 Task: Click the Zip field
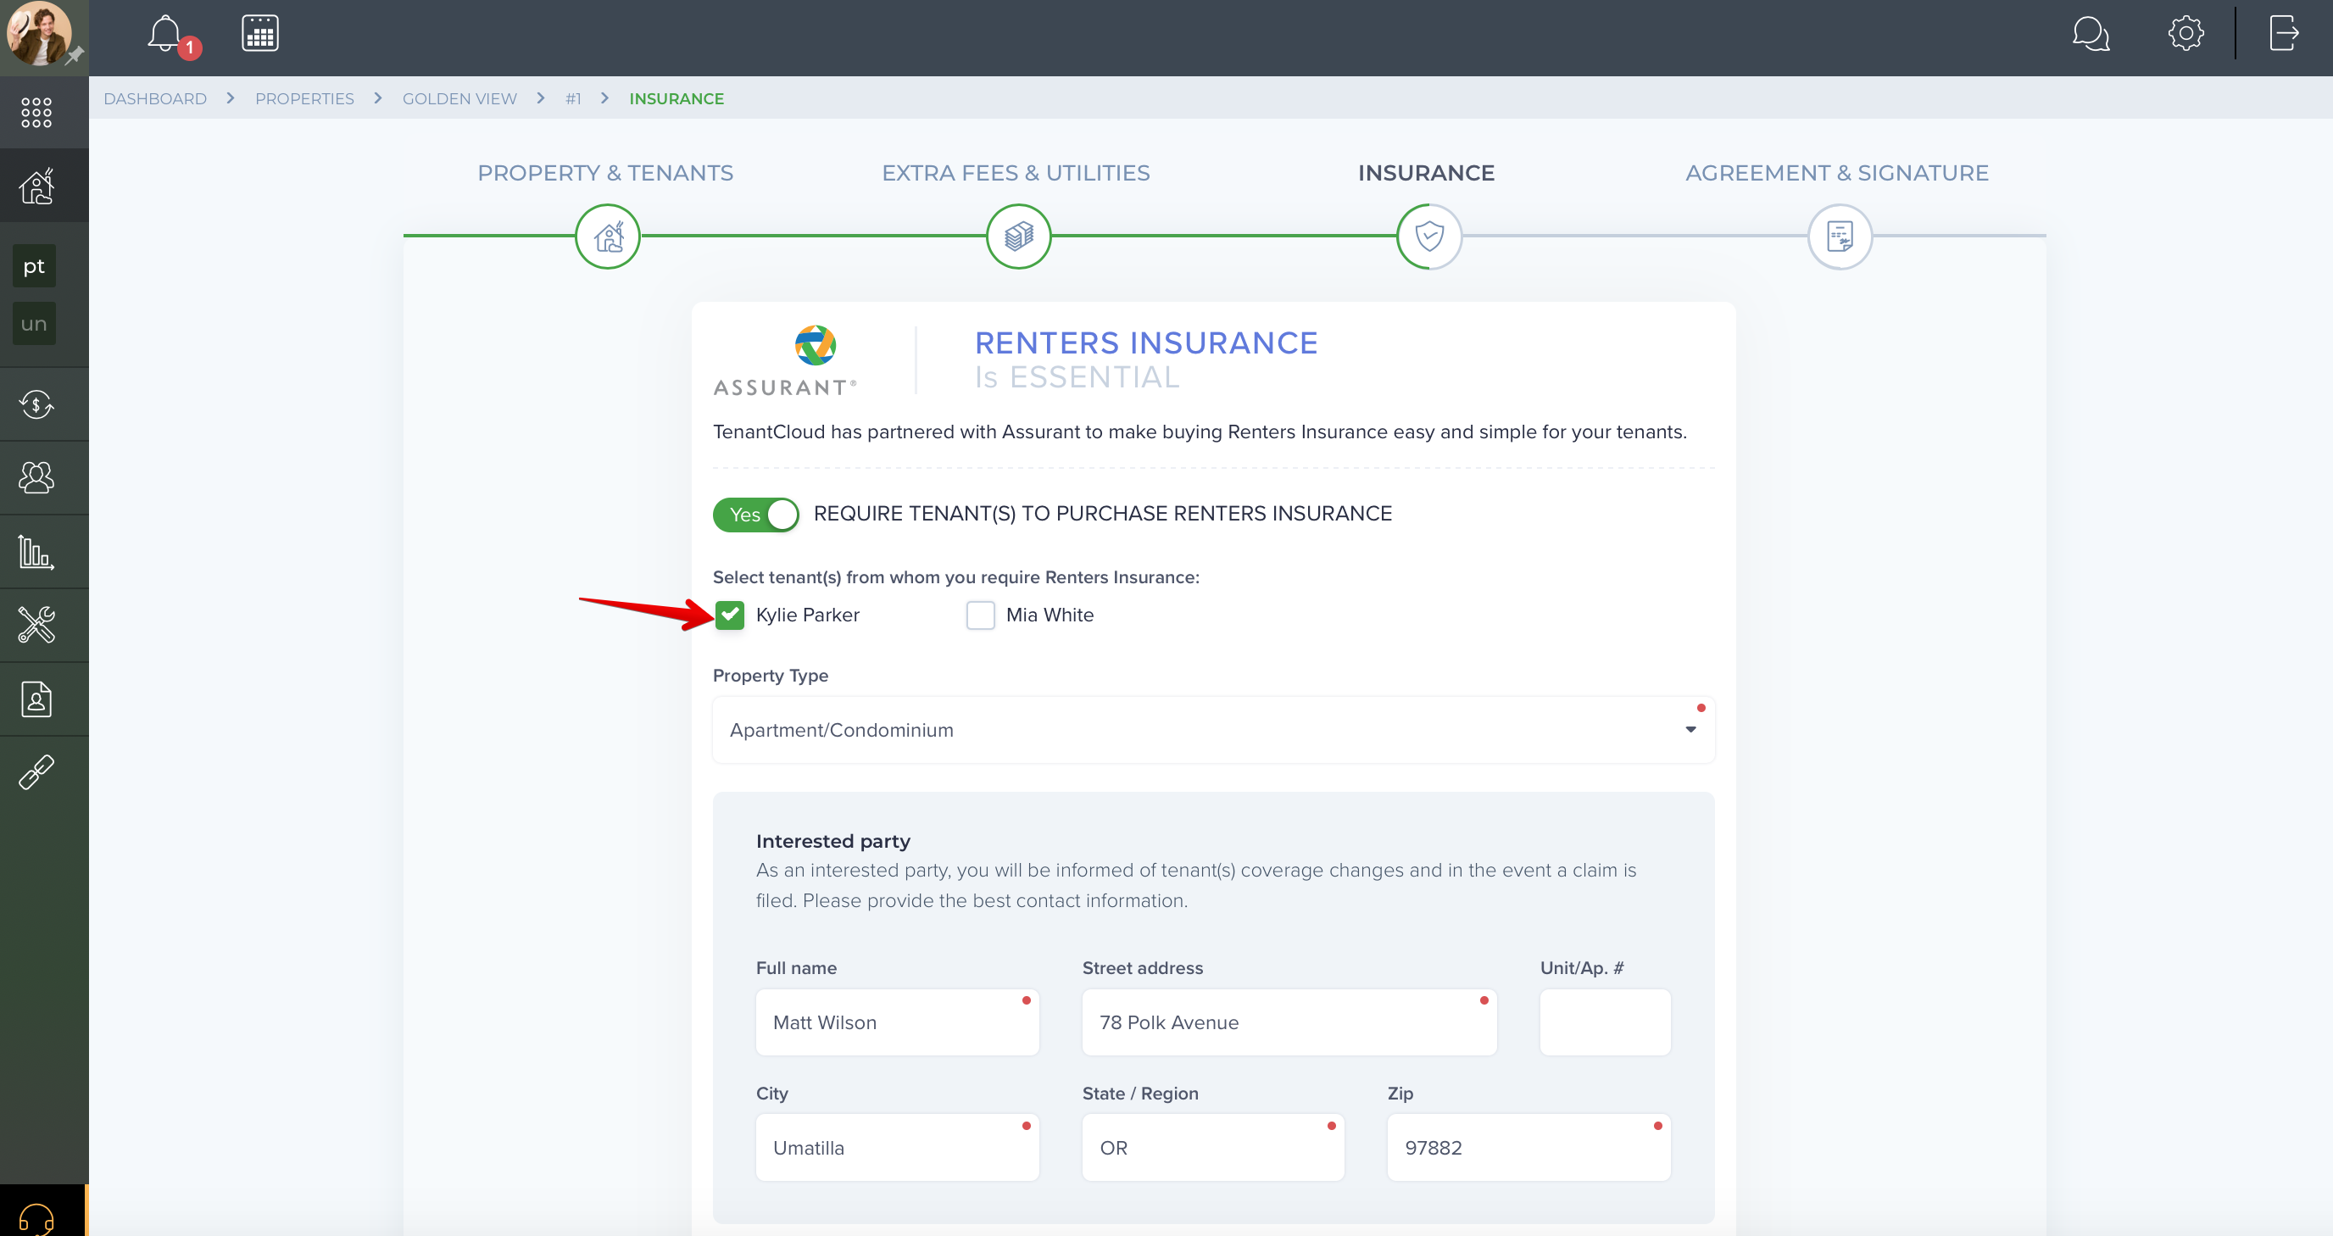pos(1528,1148)
